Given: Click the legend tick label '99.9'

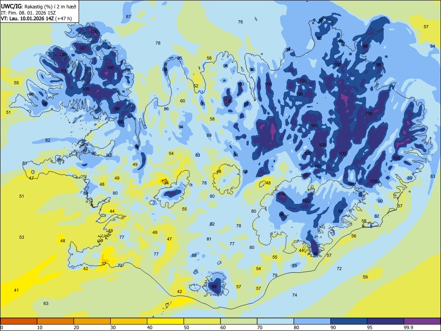Looking at the screenshot, I should (408, 327).
